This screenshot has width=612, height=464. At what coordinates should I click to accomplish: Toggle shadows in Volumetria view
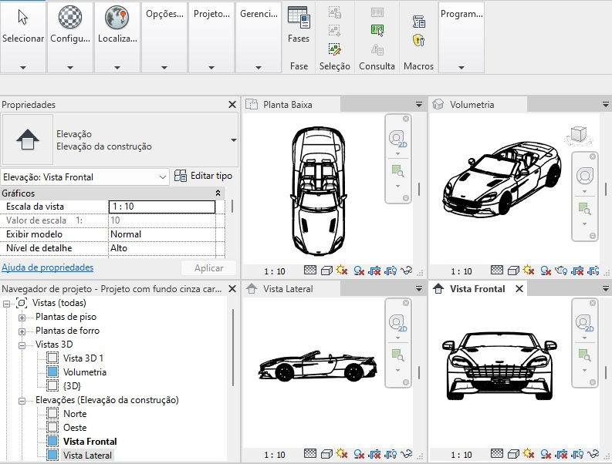pyautogui.click(x=546, y=271)
